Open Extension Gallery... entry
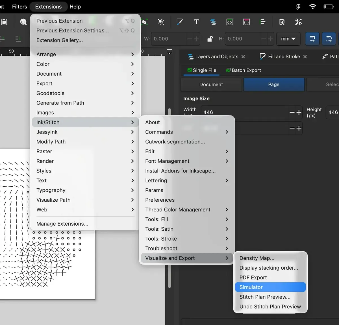This screenshot has width=339, height=325. click(85, 40)
